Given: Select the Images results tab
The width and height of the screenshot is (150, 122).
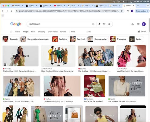Looking at the screenshot, I should [x=26, y=32].
